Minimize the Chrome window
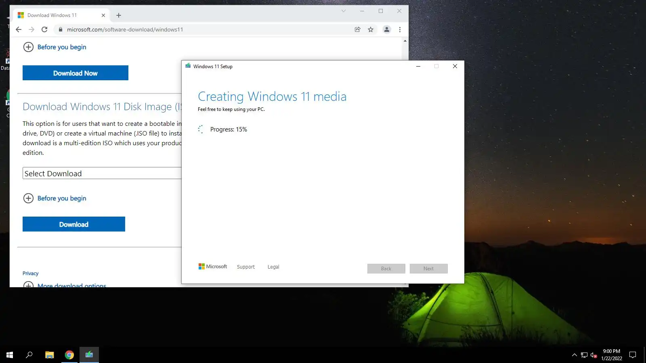This screenshot has width=646, height=363. pyautogui.click(x=362, y=11)
